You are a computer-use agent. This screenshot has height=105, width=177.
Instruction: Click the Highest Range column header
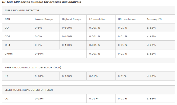(x=72, y=19)
